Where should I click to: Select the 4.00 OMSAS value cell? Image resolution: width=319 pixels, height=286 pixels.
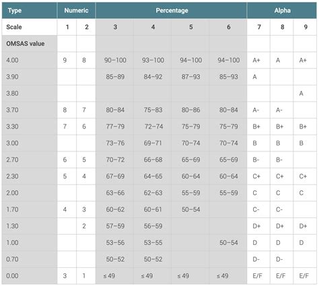[30, 60]
